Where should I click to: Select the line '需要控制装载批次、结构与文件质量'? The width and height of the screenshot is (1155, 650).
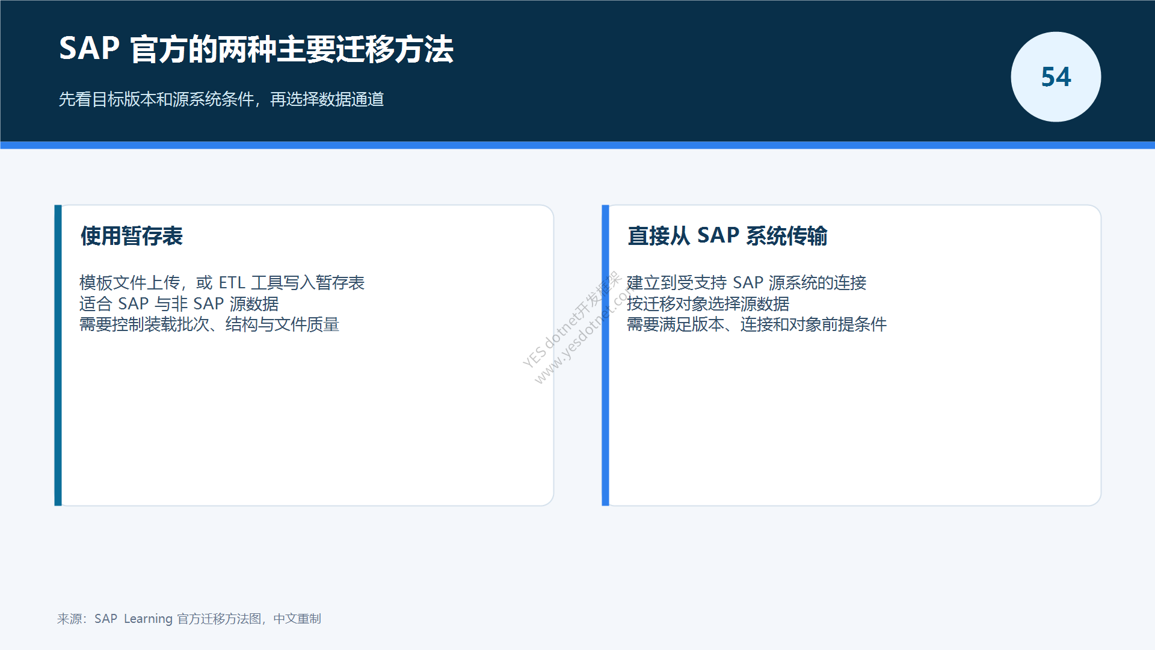click(209, 324)
